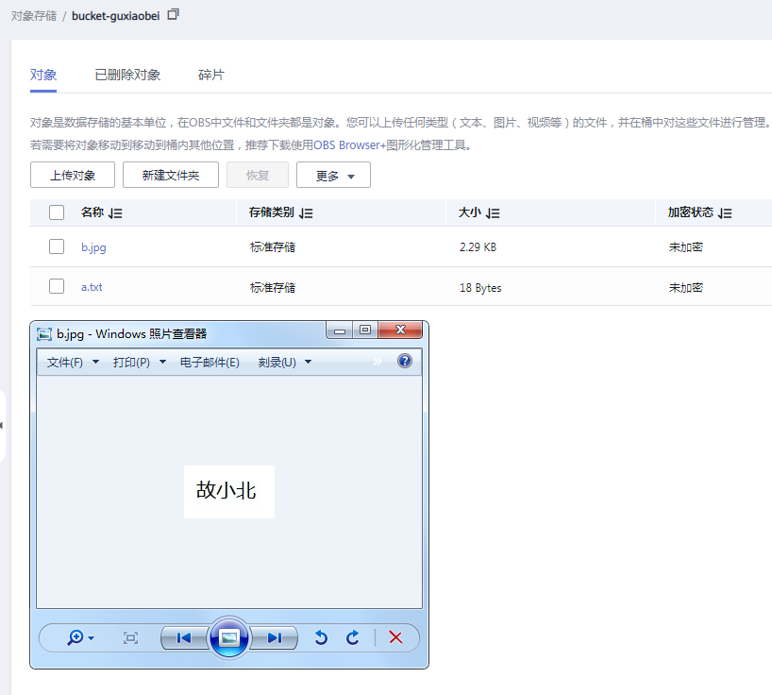Click the 上传对象 button
This screenshot has height=695, width=772.
(x=72, y=175)
